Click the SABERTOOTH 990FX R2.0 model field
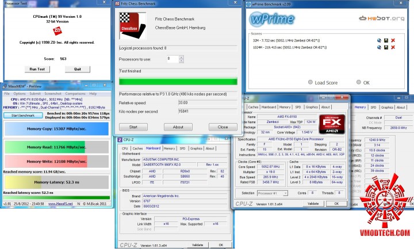 point(170,164)
